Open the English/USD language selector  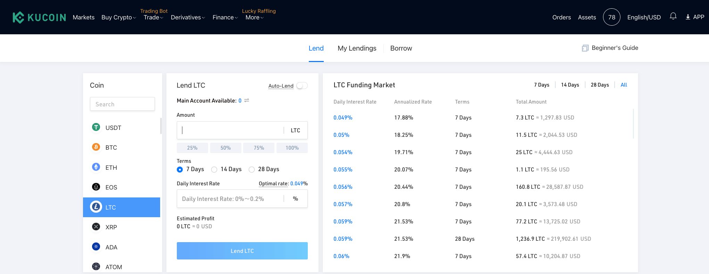[644, 17]
